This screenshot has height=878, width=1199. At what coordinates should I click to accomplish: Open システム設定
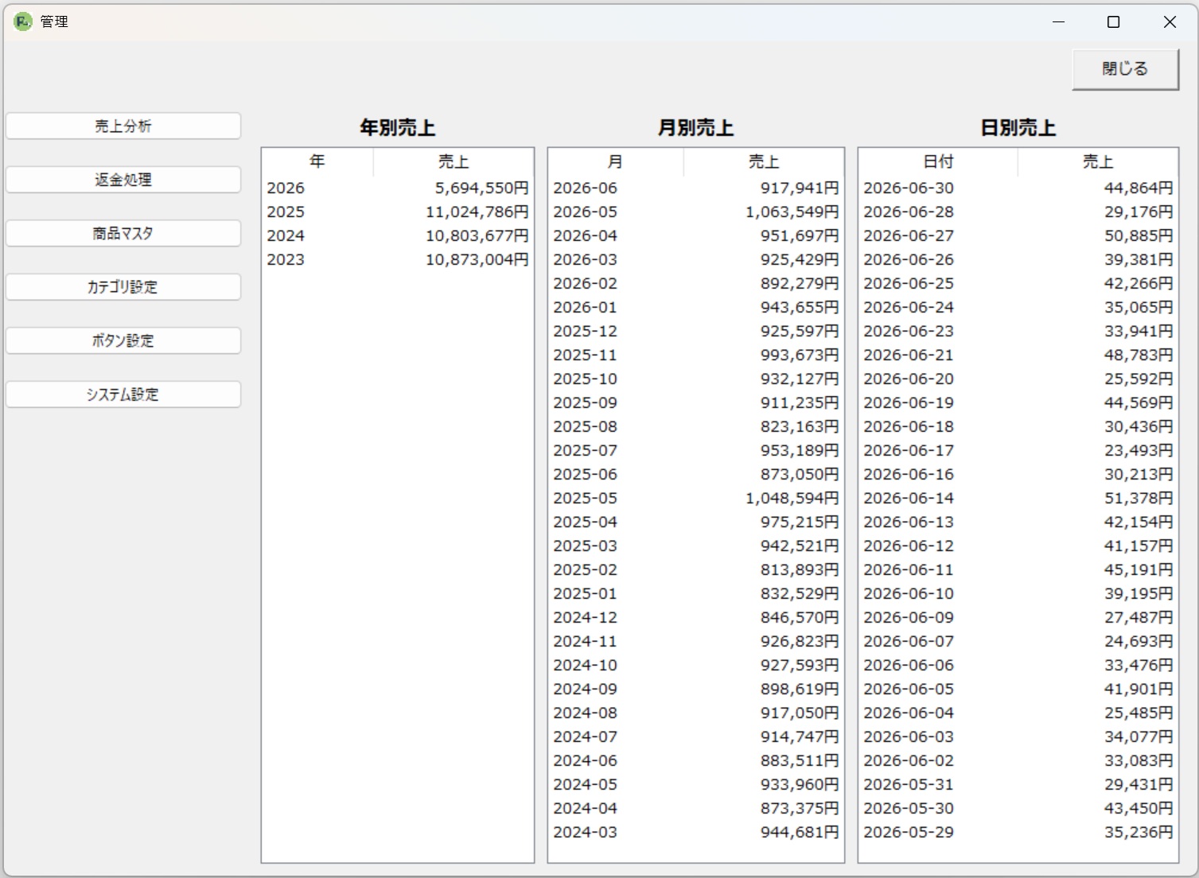pyautogui.click(x=123, y=394)
